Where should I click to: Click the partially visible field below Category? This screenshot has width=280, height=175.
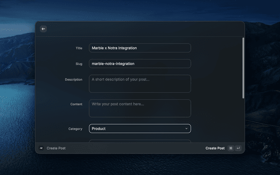(x=140, y=141)
